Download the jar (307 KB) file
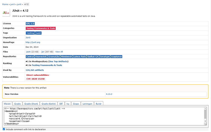211x132 pixels. pos(47,52)
